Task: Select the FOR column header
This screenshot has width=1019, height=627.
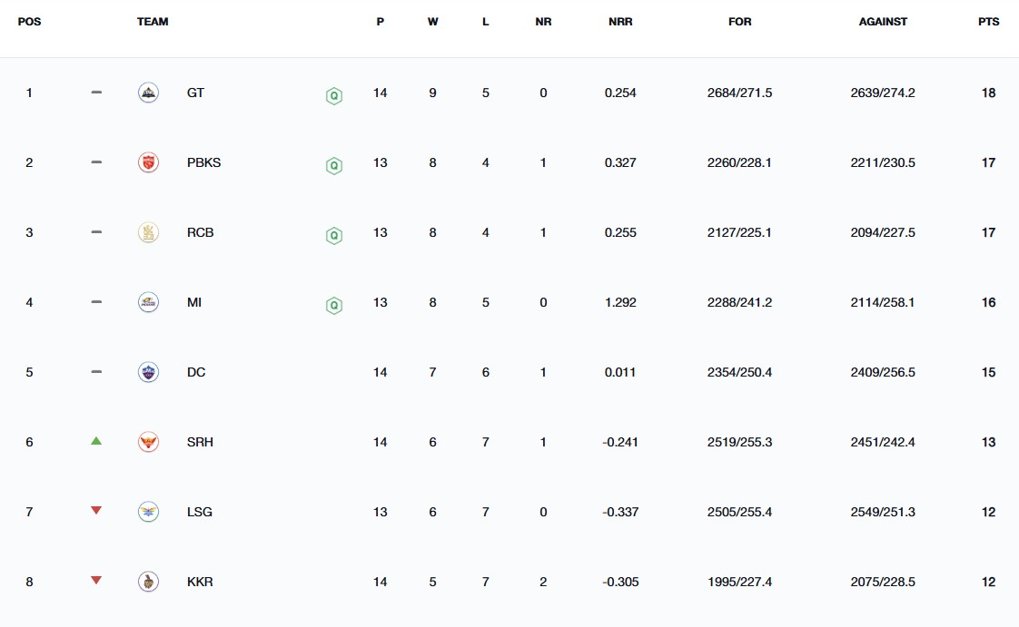Action: click(739, 22)
